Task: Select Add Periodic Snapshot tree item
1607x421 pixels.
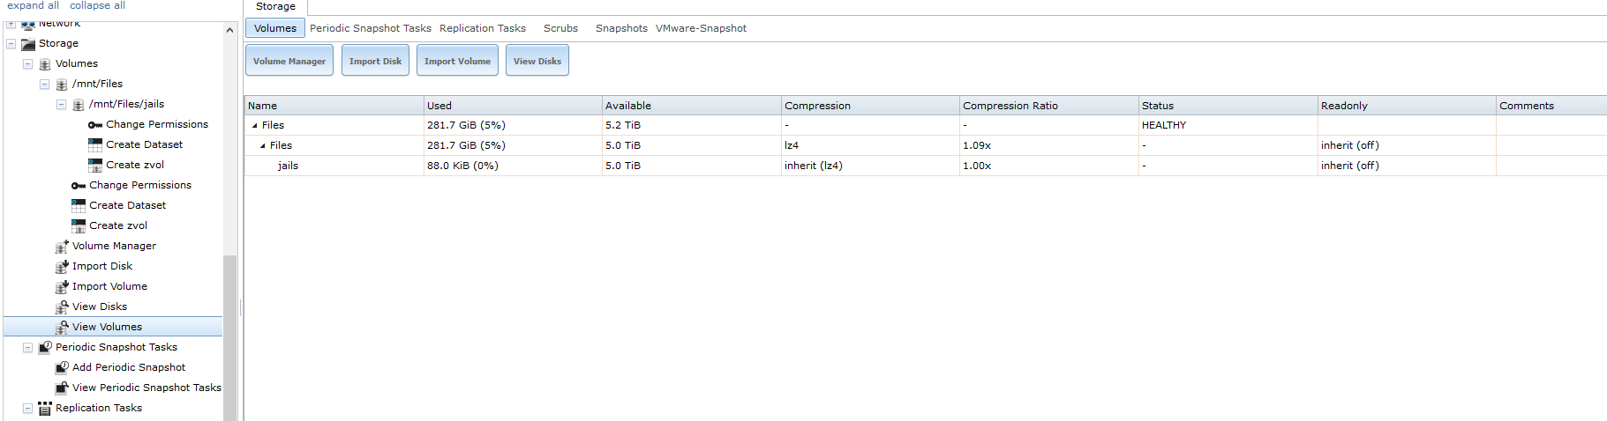Action: pos(129,367)
